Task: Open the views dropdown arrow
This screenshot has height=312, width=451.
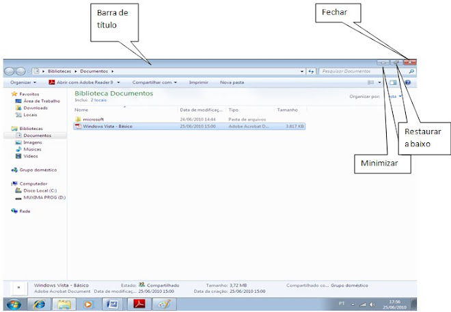Action: 379,82
